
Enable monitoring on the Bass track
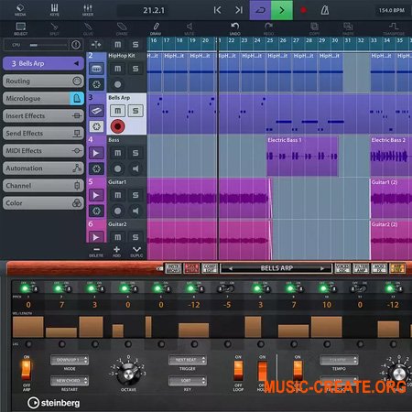point(136,168)
